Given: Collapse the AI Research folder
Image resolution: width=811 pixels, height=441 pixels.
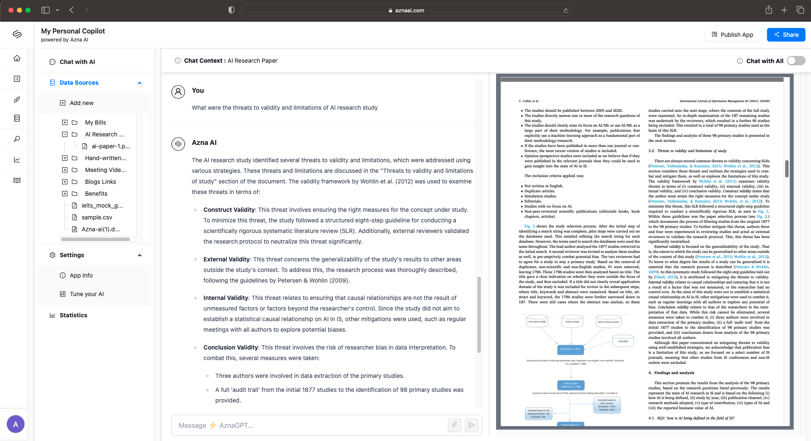Looking at the screenshot, I should pyautogui.click(x=65, y=134).
